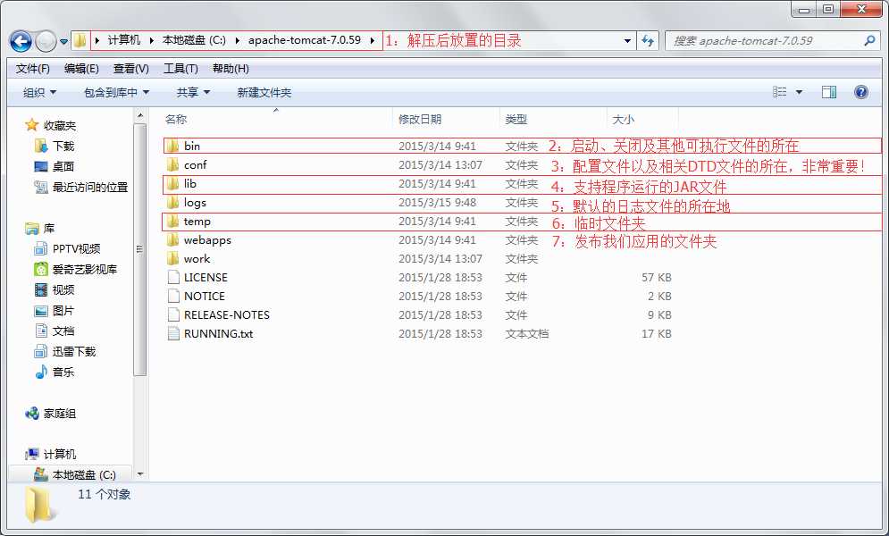Select the webapps folder icon

tap(173, 239)
